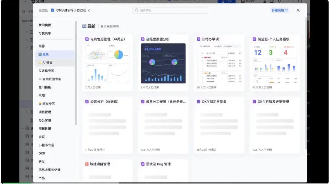Click the 2 万人已使用 usage text

[93, 87]
